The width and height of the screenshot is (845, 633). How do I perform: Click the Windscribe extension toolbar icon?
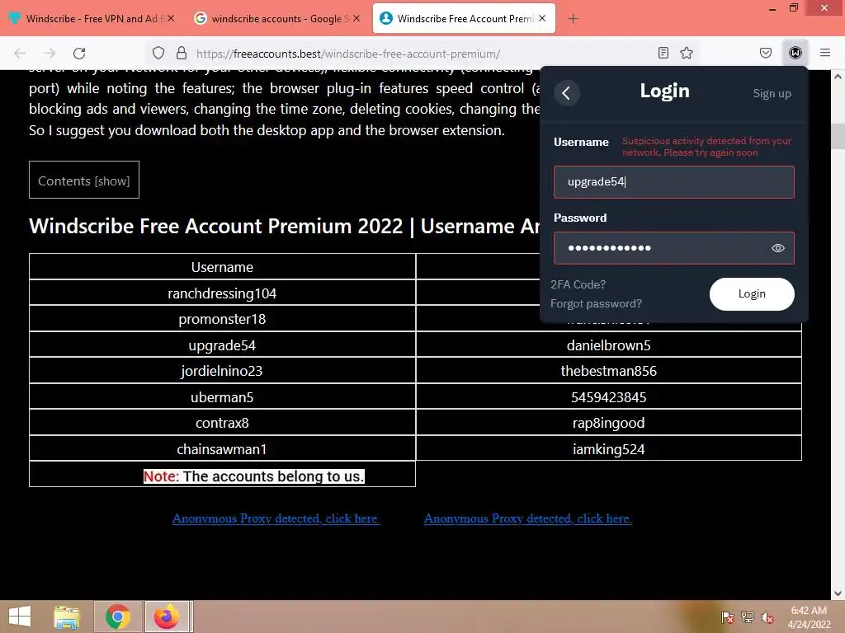[x=795, y=53]
